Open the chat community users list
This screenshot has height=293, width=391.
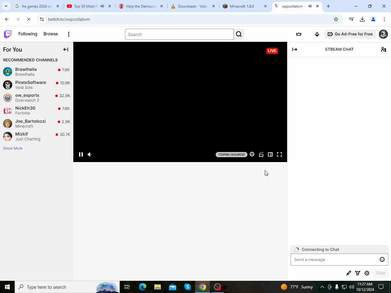(384, 49)
